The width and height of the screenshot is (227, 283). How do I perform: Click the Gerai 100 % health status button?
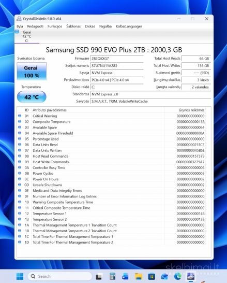click(x=32, y=72)
